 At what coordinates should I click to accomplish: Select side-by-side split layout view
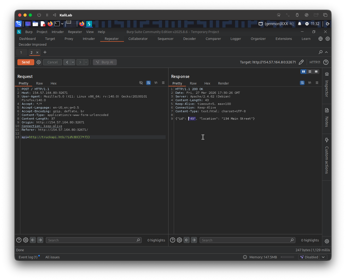[x=304, y=72]
